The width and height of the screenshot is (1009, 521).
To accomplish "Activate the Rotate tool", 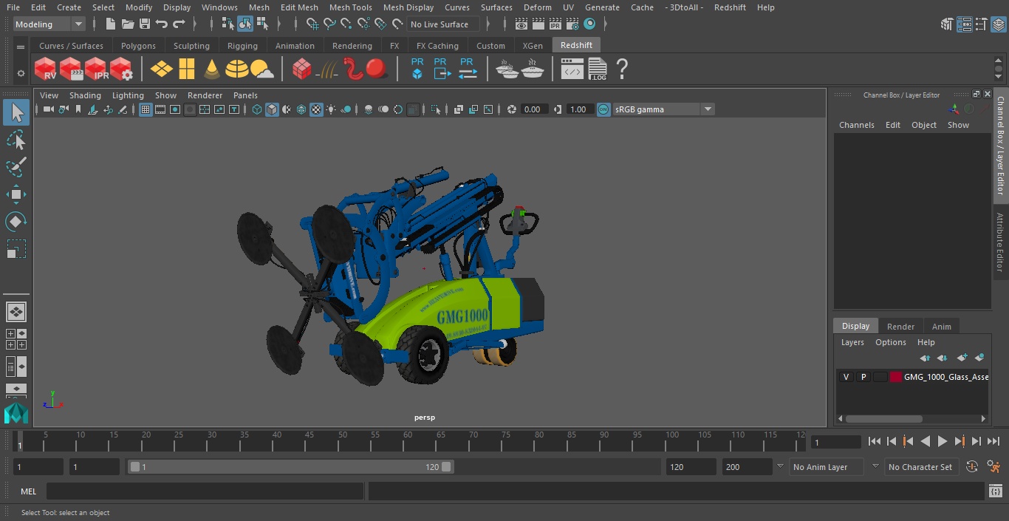I will [16, 222].
